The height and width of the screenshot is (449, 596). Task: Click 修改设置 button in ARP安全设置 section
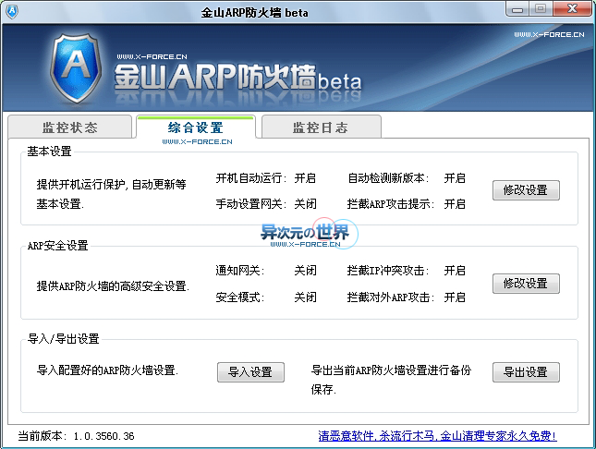[x=526, y=284]
